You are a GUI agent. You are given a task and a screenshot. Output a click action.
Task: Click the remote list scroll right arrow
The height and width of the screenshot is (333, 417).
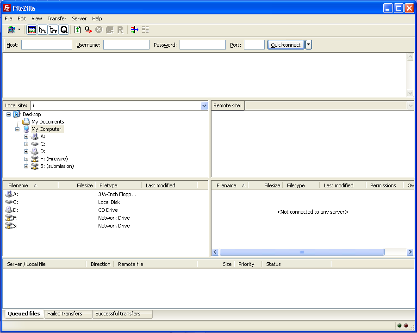pos(410,252)
